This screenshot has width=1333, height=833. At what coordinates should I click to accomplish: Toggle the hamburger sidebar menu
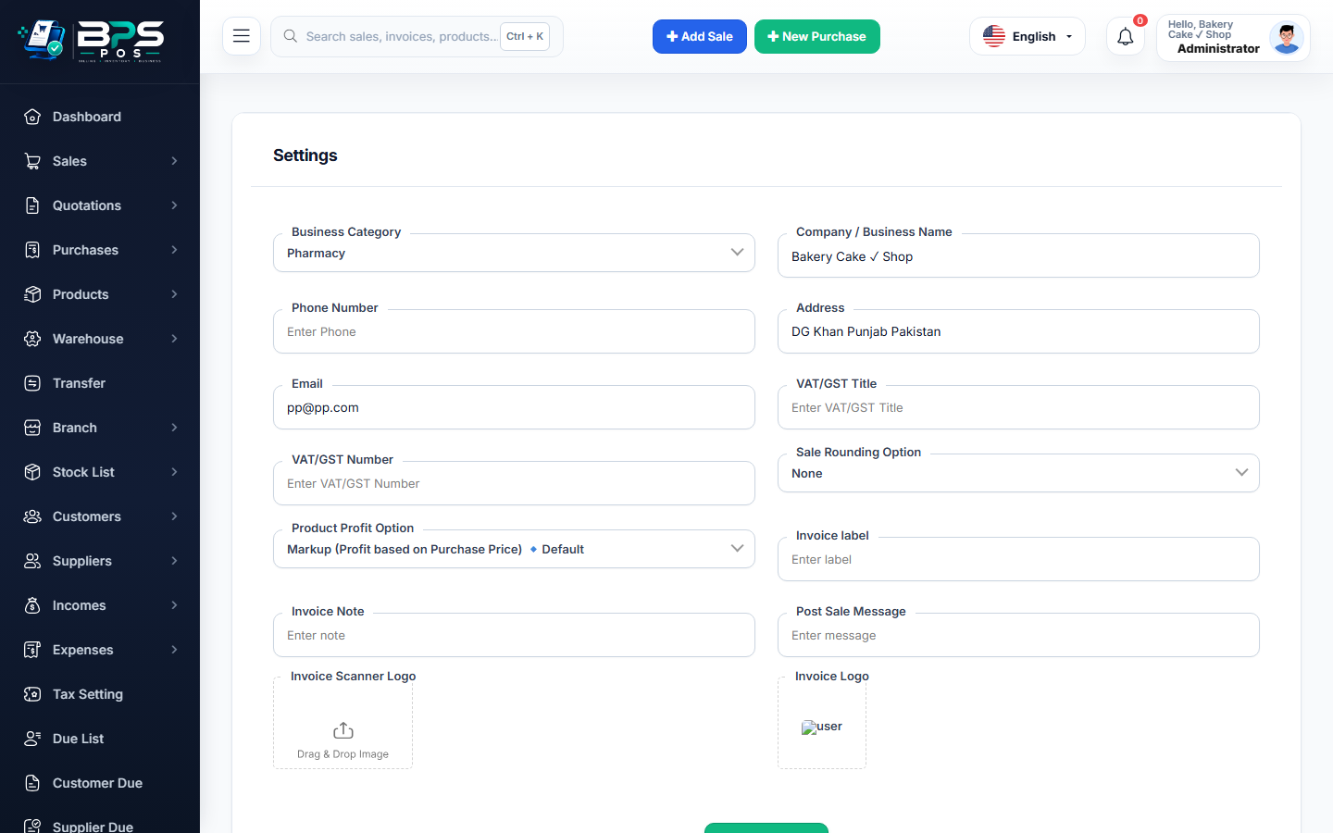[242, 36]
